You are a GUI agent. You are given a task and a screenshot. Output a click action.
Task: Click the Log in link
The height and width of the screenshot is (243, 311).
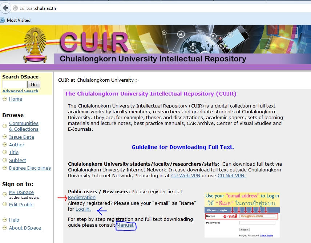(x=83, y=209)
